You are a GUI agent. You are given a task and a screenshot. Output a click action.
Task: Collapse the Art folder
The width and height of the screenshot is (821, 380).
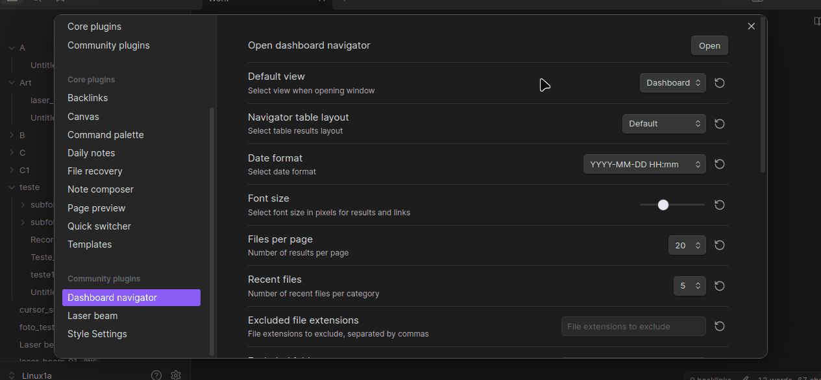coord(10,82)
